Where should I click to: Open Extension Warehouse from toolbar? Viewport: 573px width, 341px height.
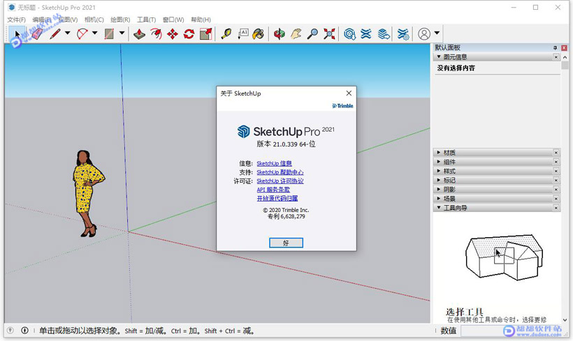[x=365, y=34]
